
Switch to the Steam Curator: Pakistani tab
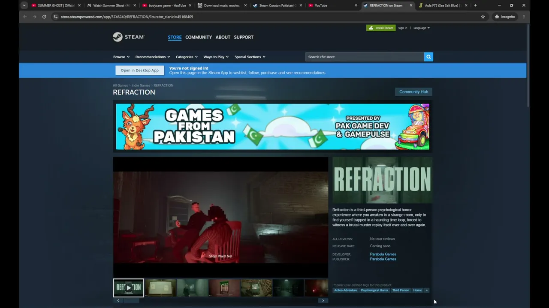pos(277,6)
